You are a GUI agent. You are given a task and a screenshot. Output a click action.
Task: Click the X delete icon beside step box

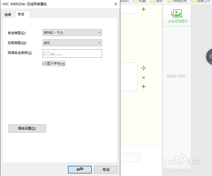tap(143, 77)
